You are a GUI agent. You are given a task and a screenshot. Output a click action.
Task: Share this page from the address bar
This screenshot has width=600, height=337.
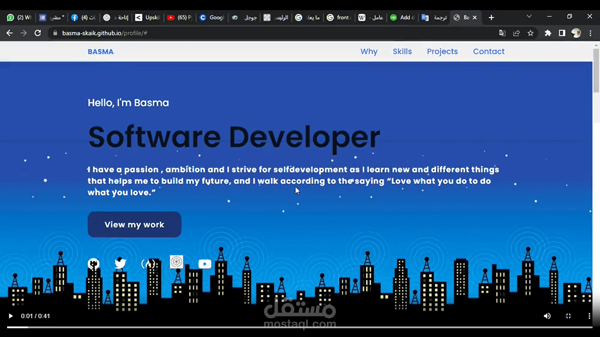tap(517, 33)
